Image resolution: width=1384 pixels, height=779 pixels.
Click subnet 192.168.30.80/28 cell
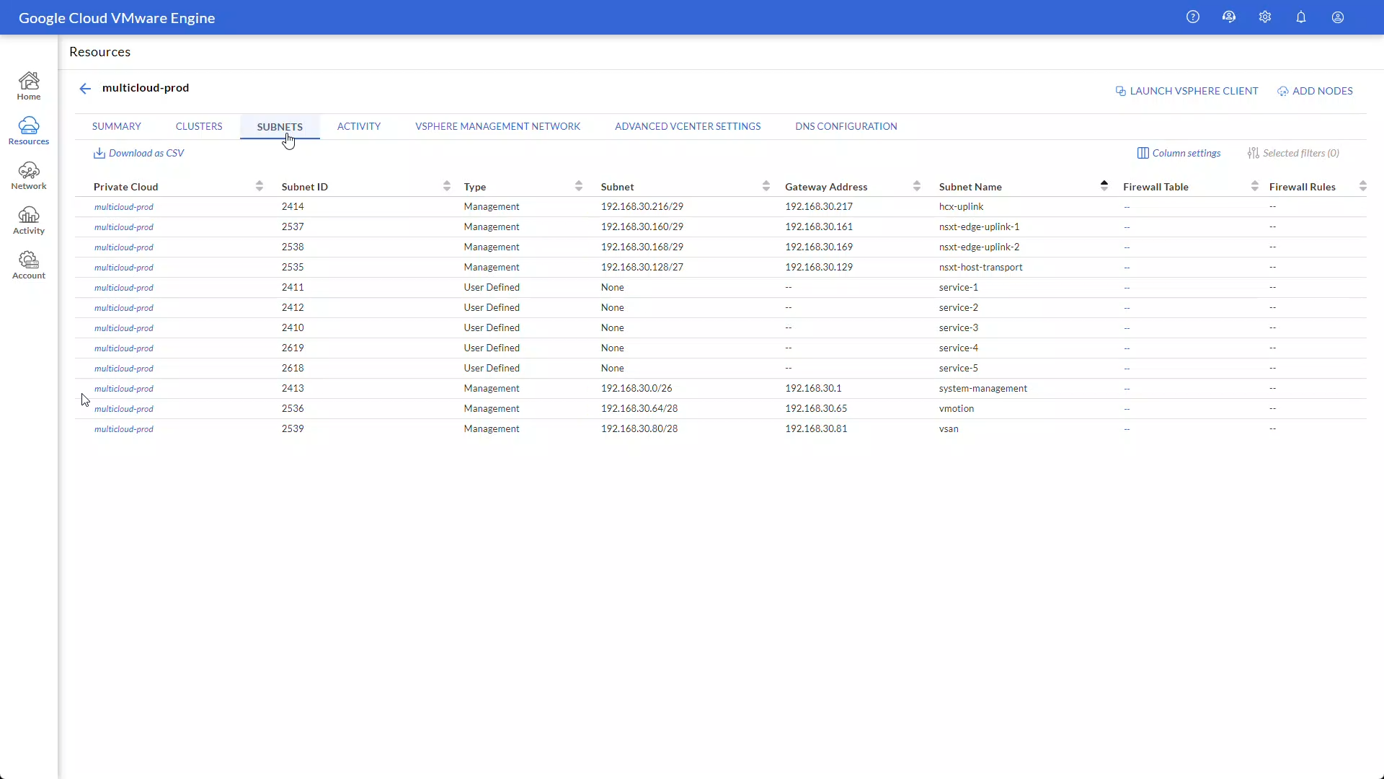tap(639, 428)
